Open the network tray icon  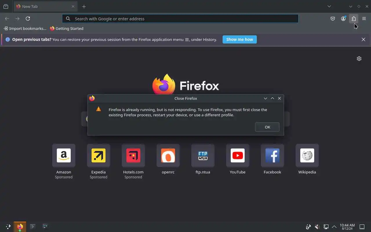pyautogui.click(x=326, y=227)
